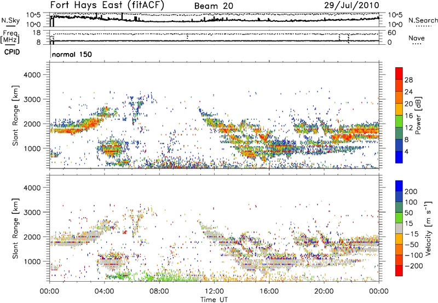Click the red top of power colorbar

[399, 73]
